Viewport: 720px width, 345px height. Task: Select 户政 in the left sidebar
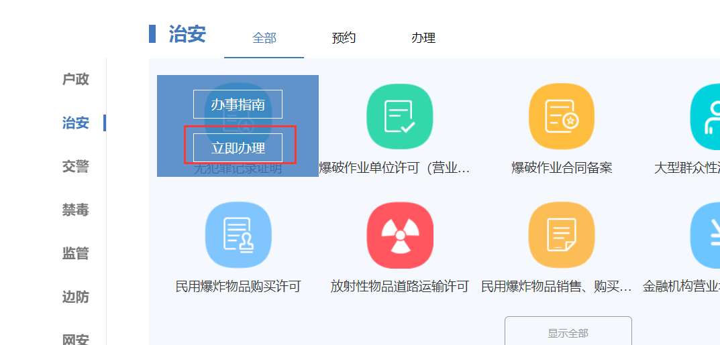(75, 80)
